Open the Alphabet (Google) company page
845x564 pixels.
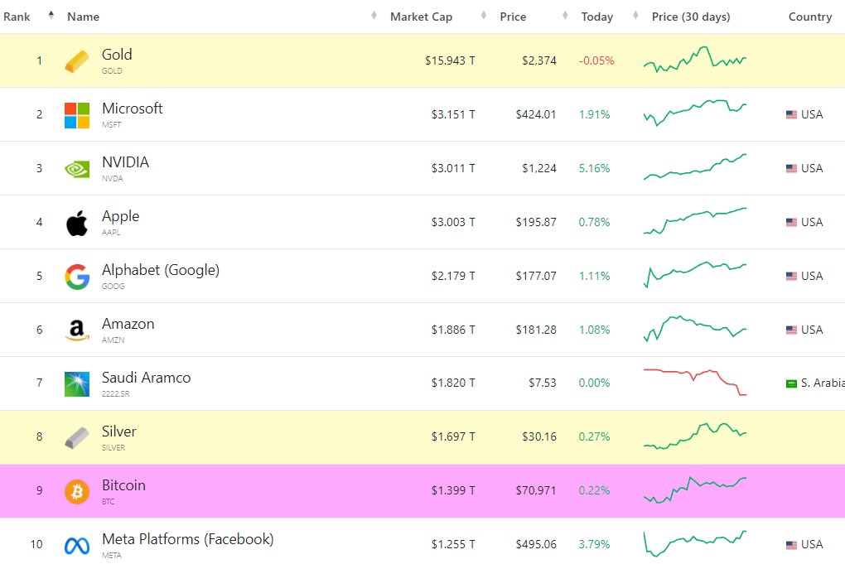pos(161,270)
